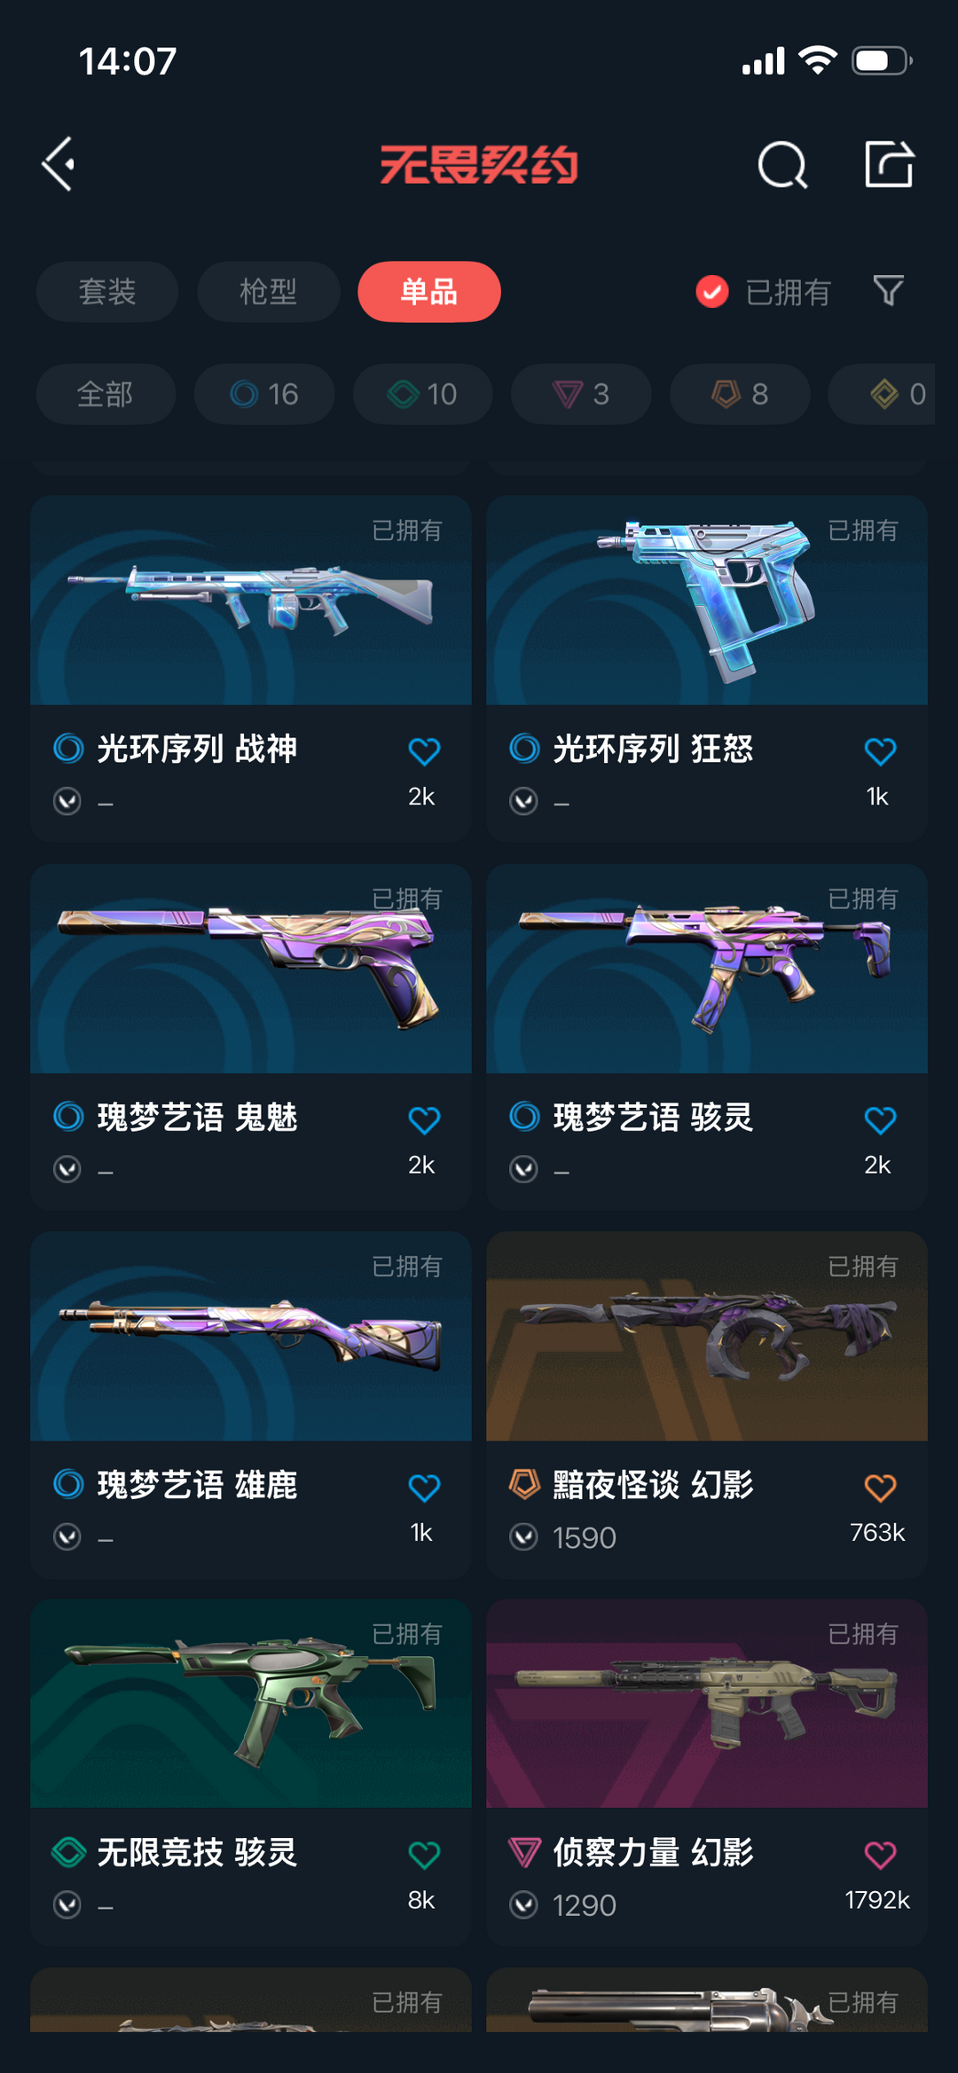Tap the share icon at top right
958x2073 pixels.
[889, 164]
